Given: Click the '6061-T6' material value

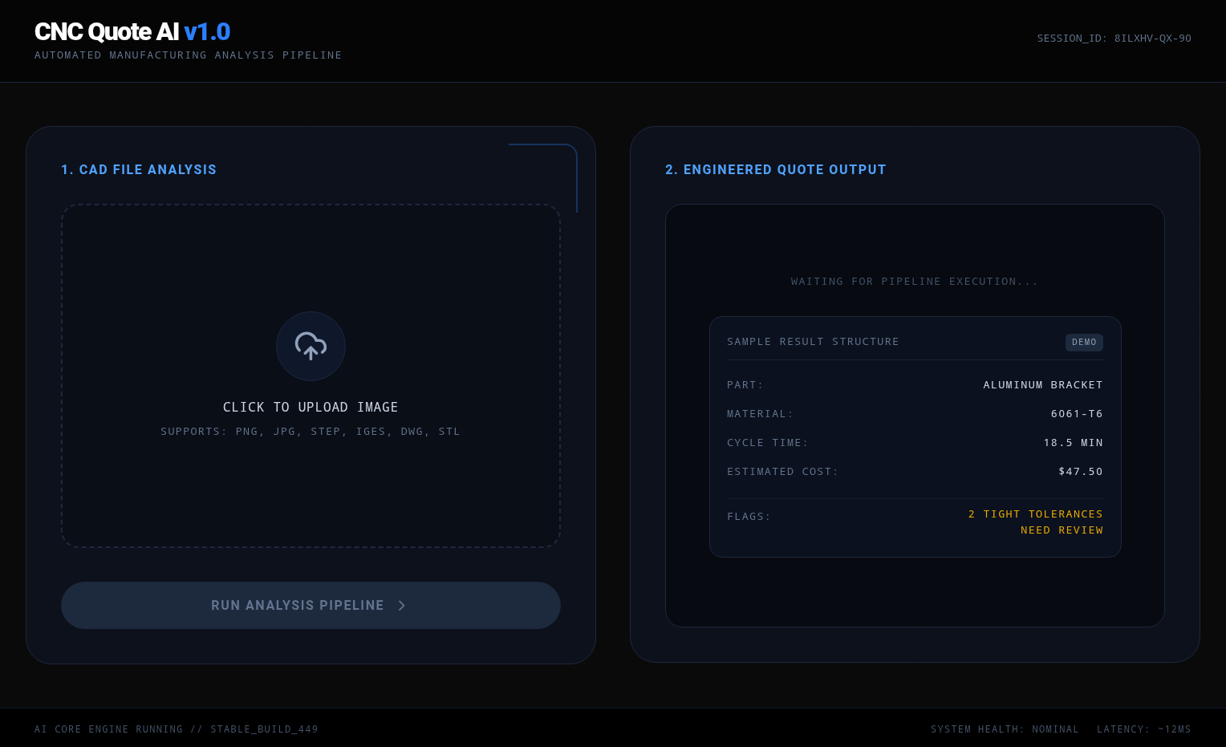Looking at the screenshot, I should (1077, 414).
